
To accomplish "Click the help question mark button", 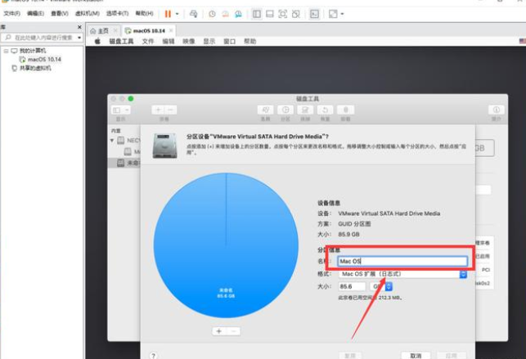I will pos(153,356).
